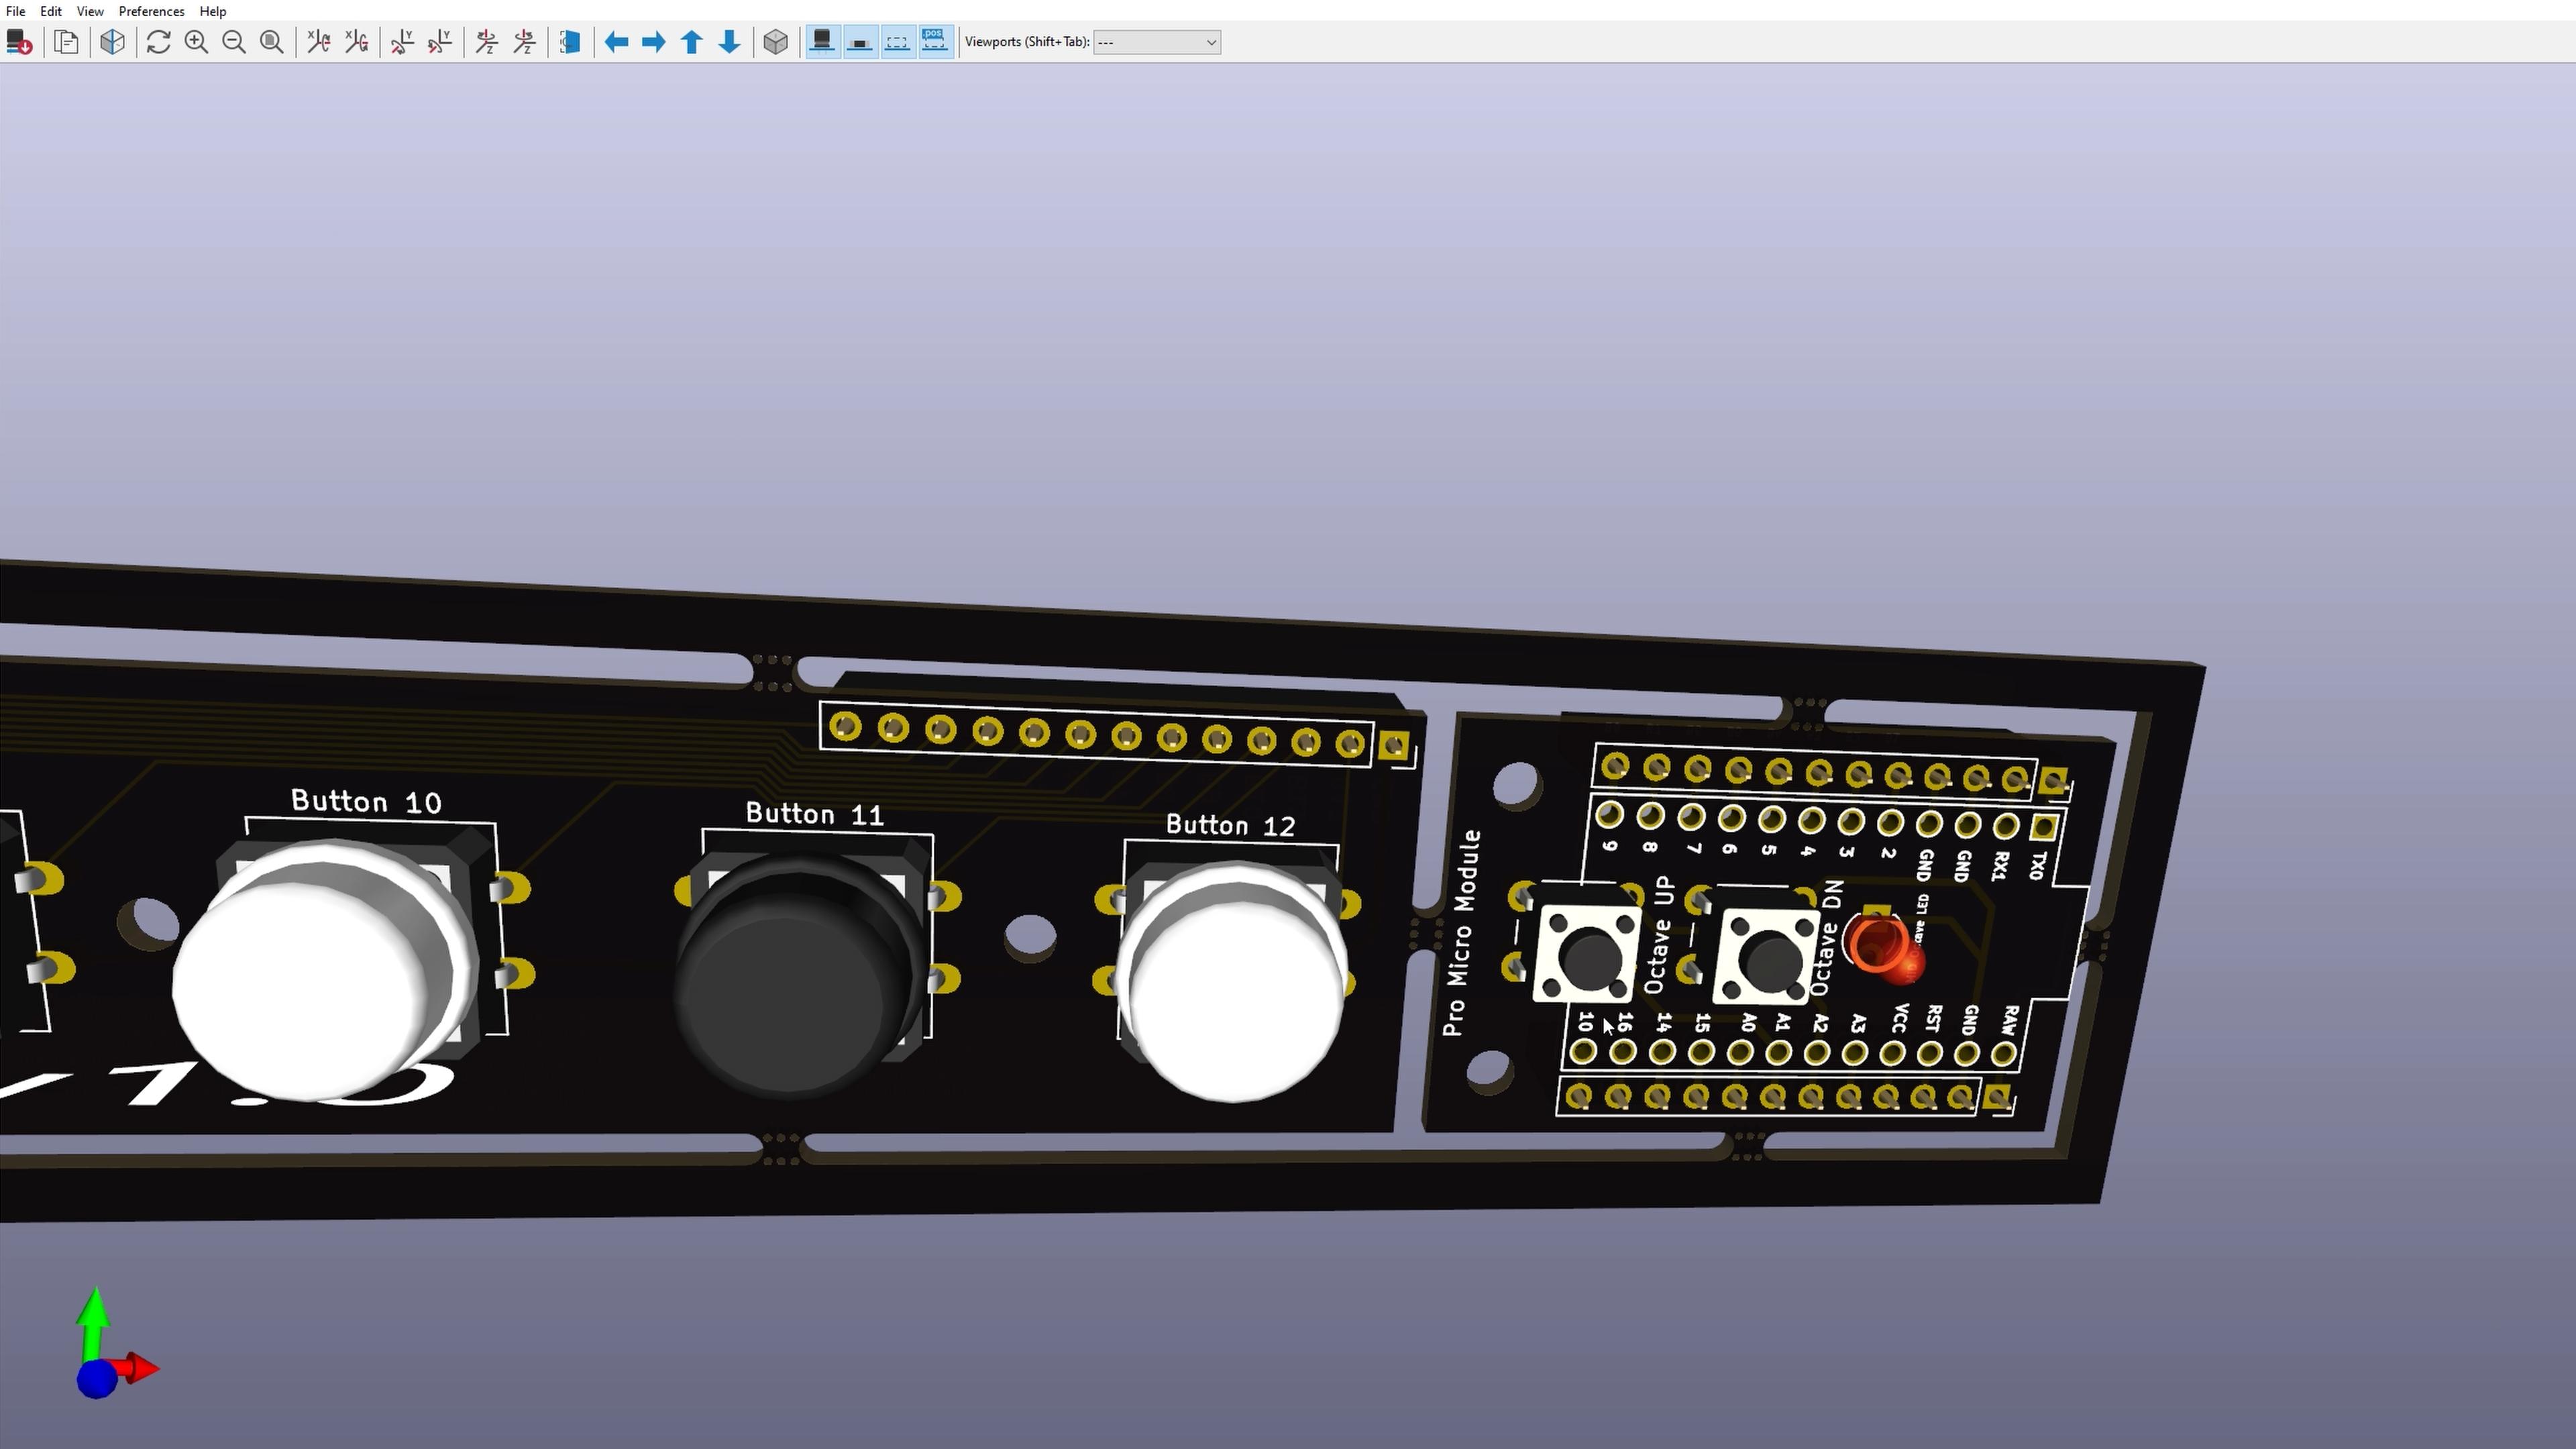The width and height of the screenshot is (2576, 1449).
Task: Click the Zoom to Fit icon
Action: coord(272,42)
